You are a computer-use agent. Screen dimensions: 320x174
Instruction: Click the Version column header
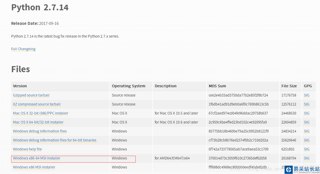click(20, 86)
